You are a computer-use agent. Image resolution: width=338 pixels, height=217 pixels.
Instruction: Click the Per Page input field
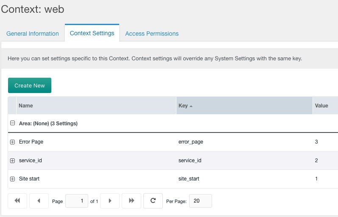coord(201,201)
